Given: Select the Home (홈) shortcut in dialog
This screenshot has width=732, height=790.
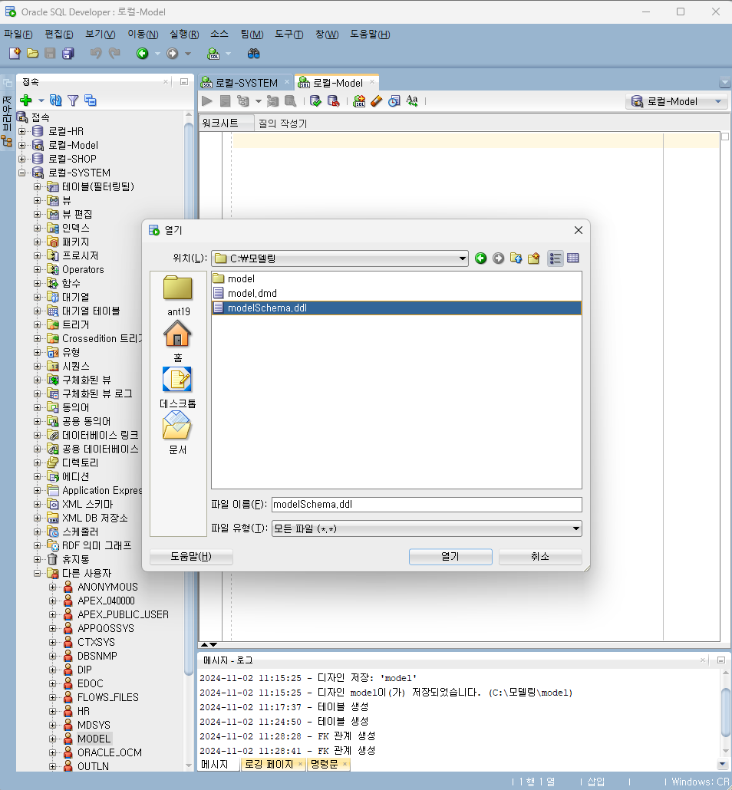Looking at the screenshot, I should point(178,341).
